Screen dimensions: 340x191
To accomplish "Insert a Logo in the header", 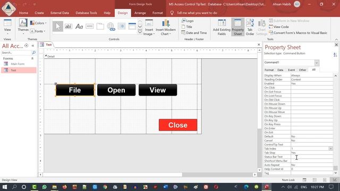I will pyautogui.click(x=188, y=21).
